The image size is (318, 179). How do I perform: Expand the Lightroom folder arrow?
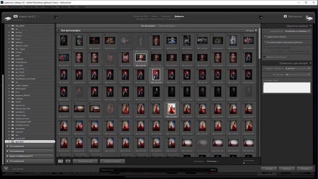[x=9, y=42]
